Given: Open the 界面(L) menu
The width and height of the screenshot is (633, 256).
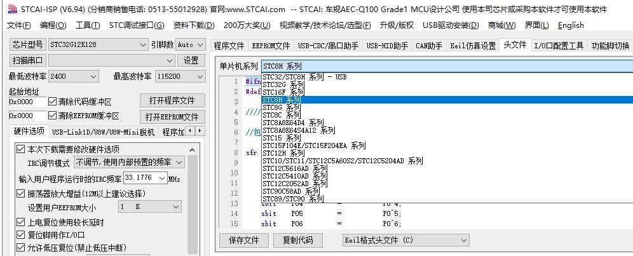Looking at the screenshot, I should coord(536,25).
